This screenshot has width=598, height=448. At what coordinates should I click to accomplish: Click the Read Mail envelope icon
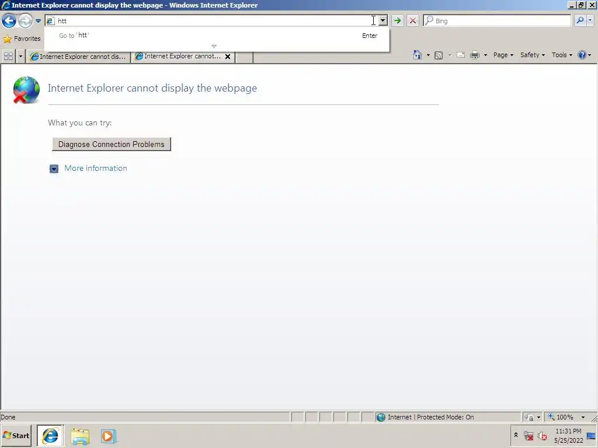coord(461,55)
